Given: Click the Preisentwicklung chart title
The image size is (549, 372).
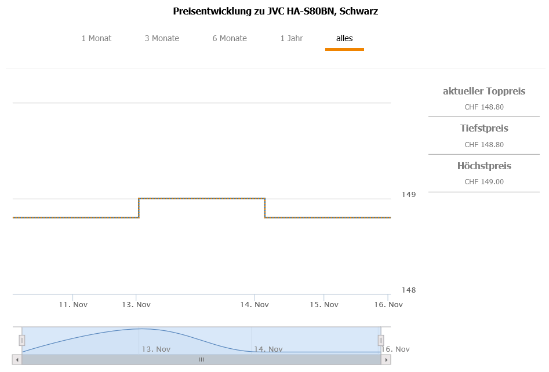Looking at the screenshot, I should [x=275, y=11].
